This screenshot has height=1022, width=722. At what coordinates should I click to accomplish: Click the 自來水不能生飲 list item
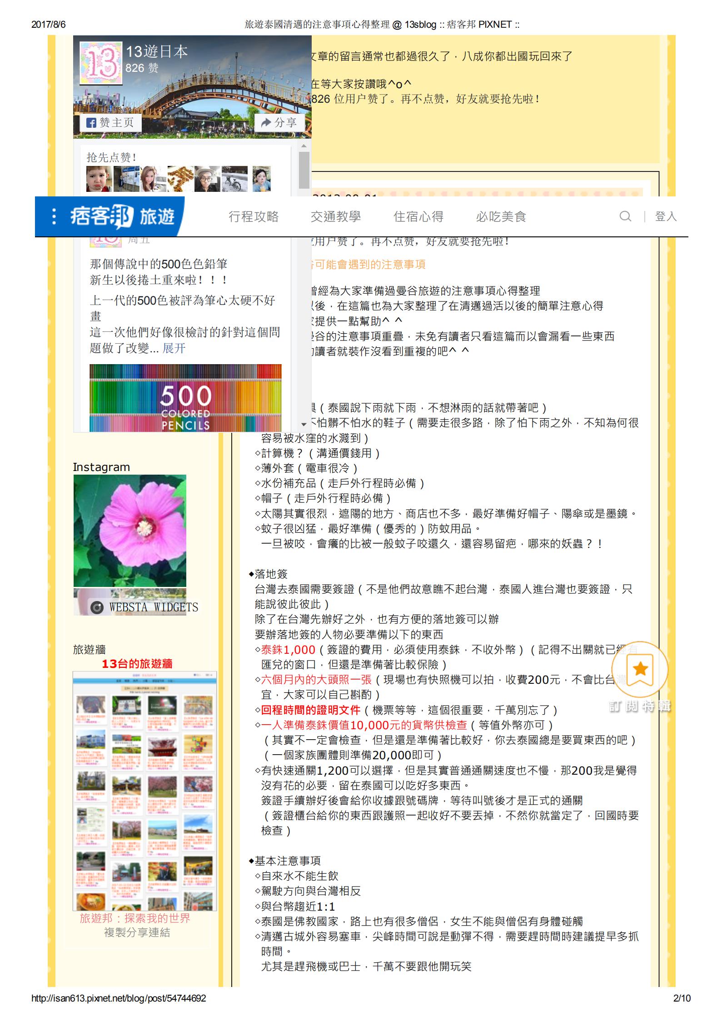click(297, 876)
